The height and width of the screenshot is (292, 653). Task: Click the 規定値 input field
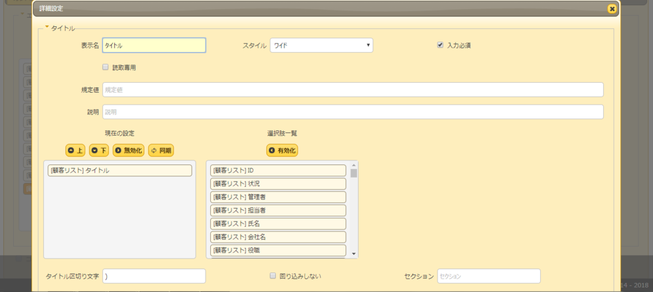(353, 89)
